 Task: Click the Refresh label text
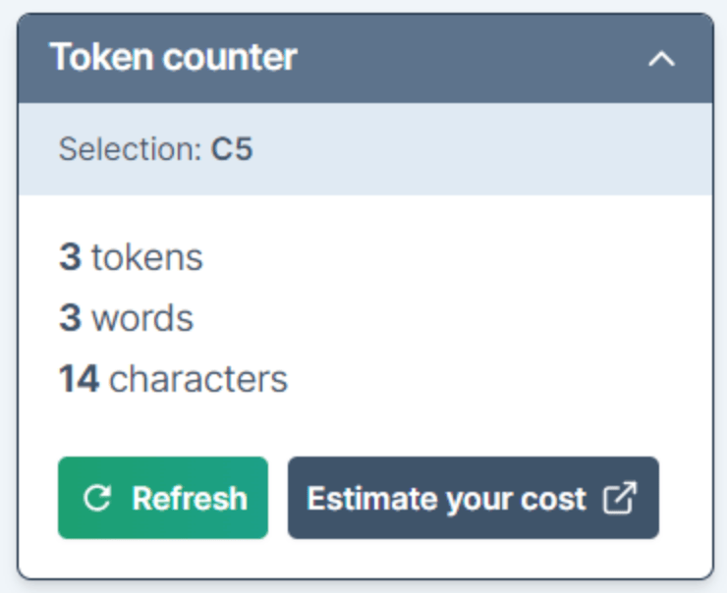click(190, 499)
